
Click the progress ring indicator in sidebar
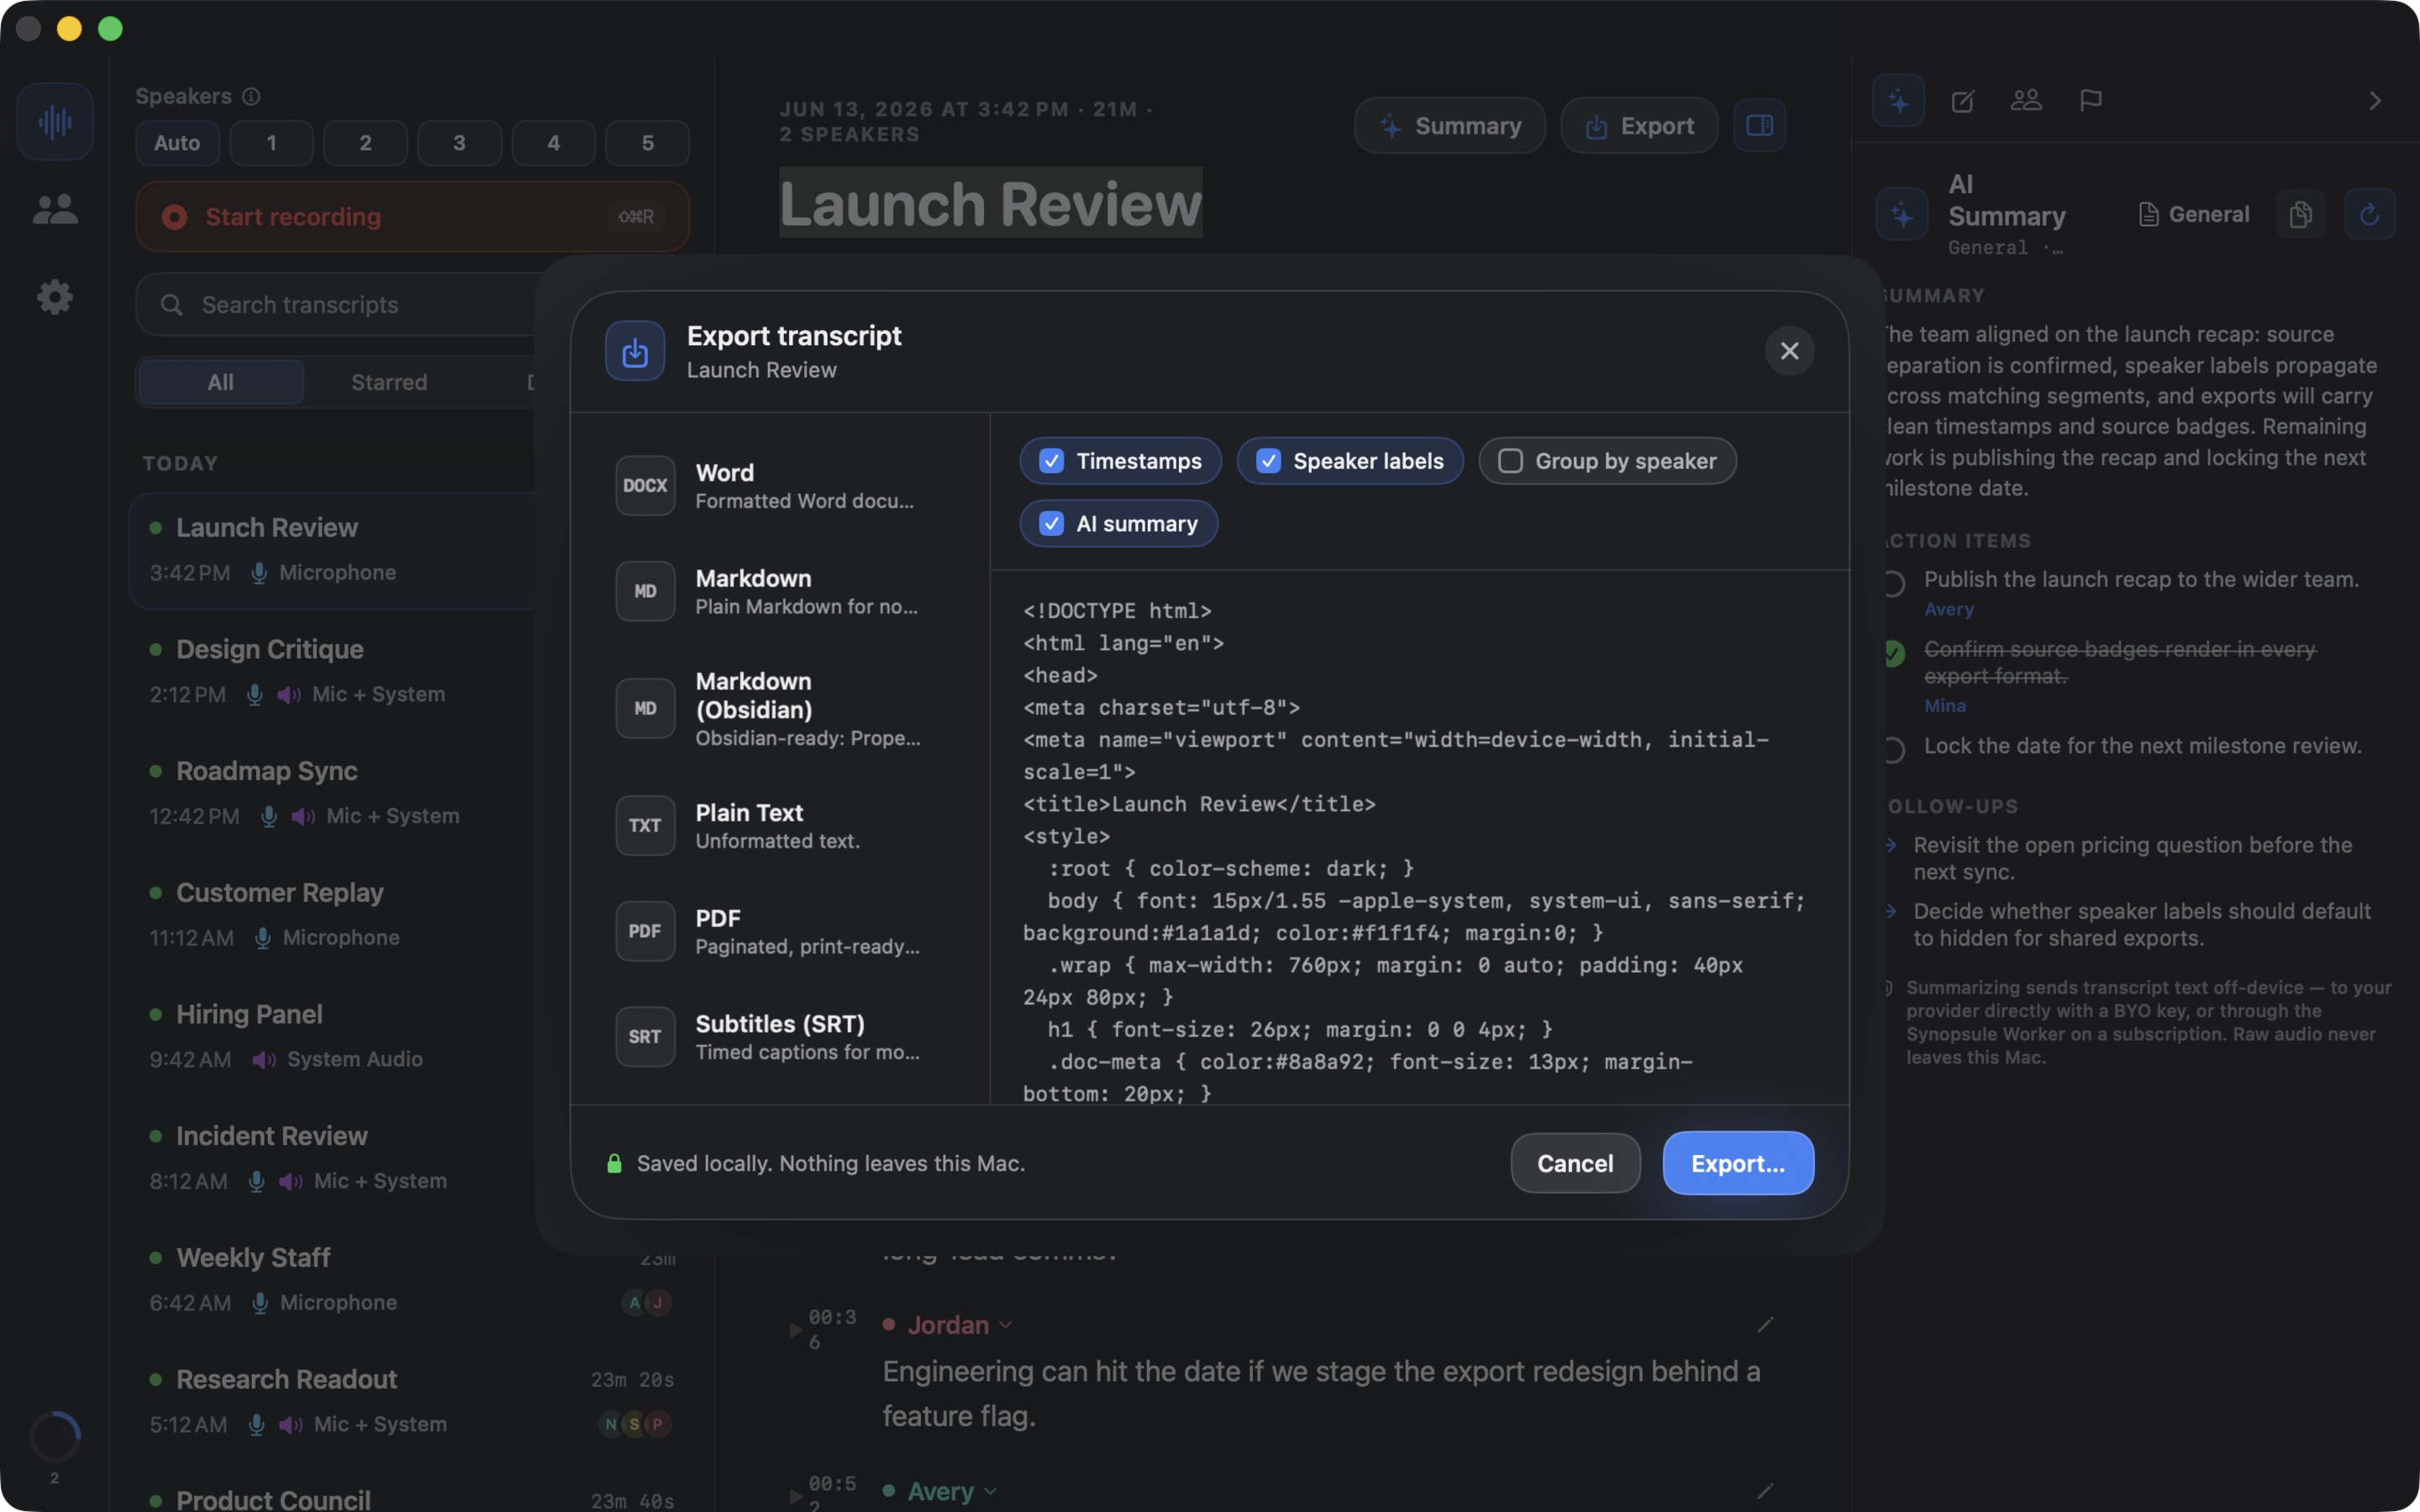click(x=55, y=1437)
